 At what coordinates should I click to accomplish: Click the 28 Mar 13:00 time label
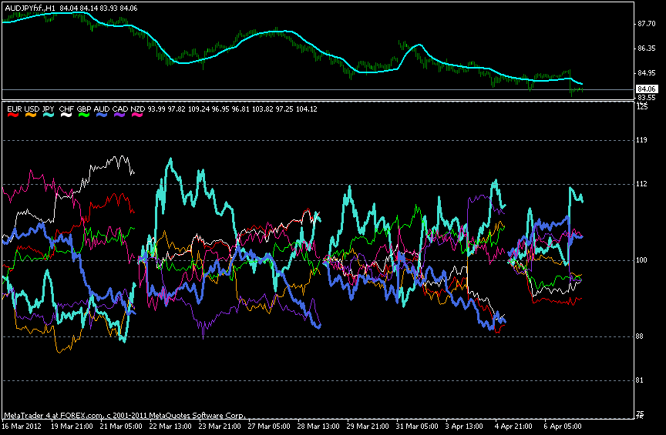click(x=318, y=427)
